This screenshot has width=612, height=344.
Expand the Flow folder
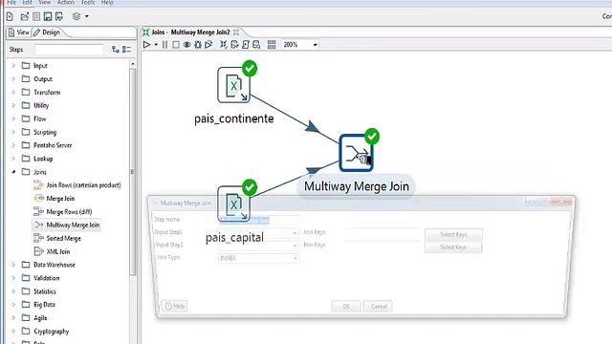coord(13,118)
